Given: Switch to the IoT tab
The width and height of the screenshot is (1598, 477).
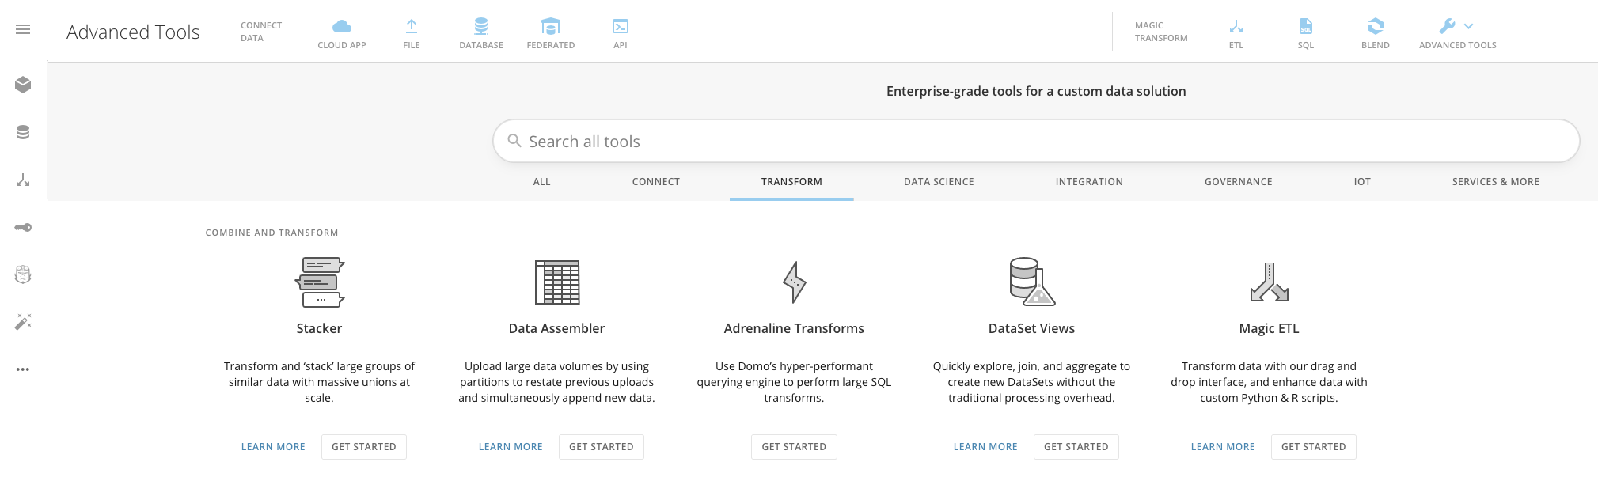Looking at the screenshot, I should [1362, 182].
